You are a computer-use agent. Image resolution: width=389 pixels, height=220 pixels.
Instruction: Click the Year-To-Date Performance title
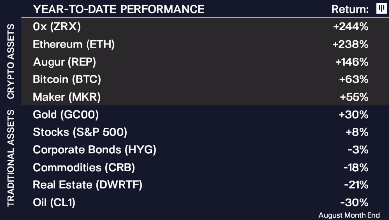coord(119,9)
